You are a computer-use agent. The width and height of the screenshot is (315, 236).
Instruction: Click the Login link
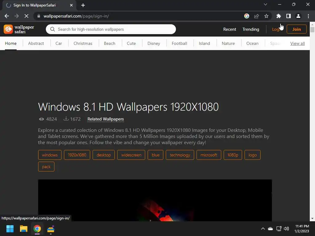pyautogui.click(x=276, y=29)
